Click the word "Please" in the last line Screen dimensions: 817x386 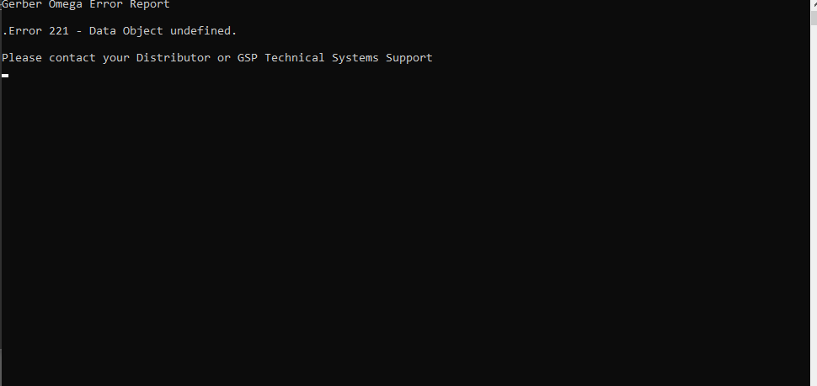(x=22, y=58)
